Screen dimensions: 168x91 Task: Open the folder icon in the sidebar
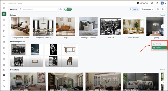coord(4,59)
